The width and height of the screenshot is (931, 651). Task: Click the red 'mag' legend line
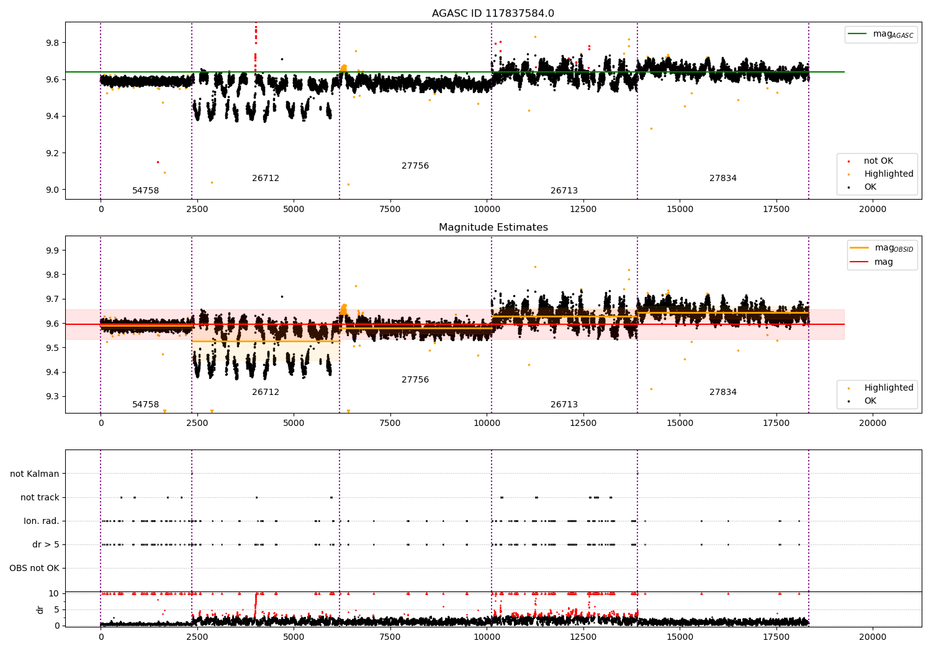coord(859,262)
